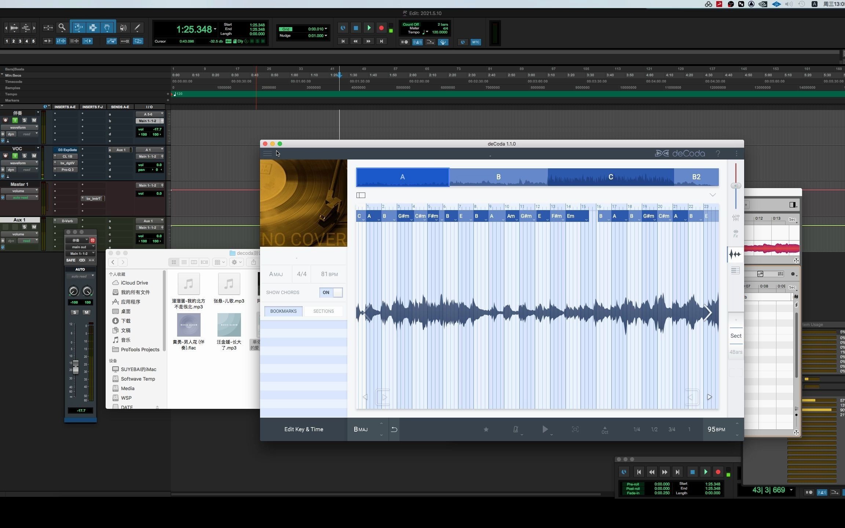Click the Edit Key & Time button
Viewport: 845px width, 528px height.
tap(304, 429)
